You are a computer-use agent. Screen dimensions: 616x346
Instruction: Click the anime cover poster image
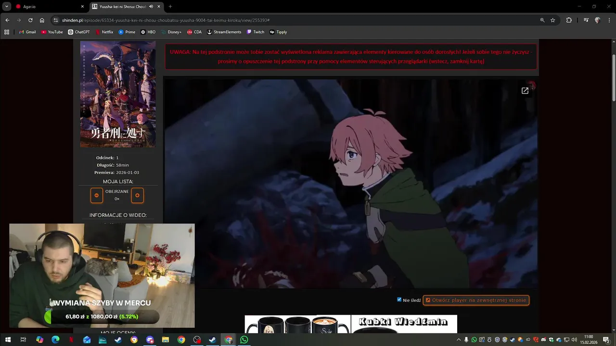pos(118,94)
